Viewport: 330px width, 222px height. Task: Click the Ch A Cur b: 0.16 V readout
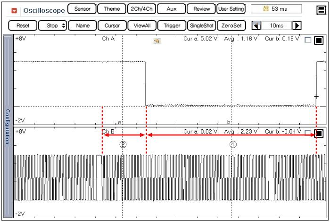tap(282, 39)
